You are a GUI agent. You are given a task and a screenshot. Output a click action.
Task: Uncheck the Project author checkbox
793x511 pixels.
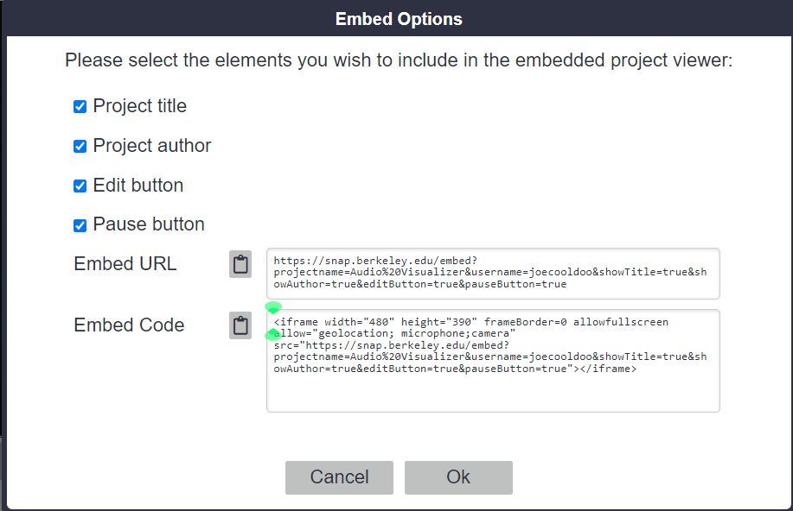coord(80,147)
